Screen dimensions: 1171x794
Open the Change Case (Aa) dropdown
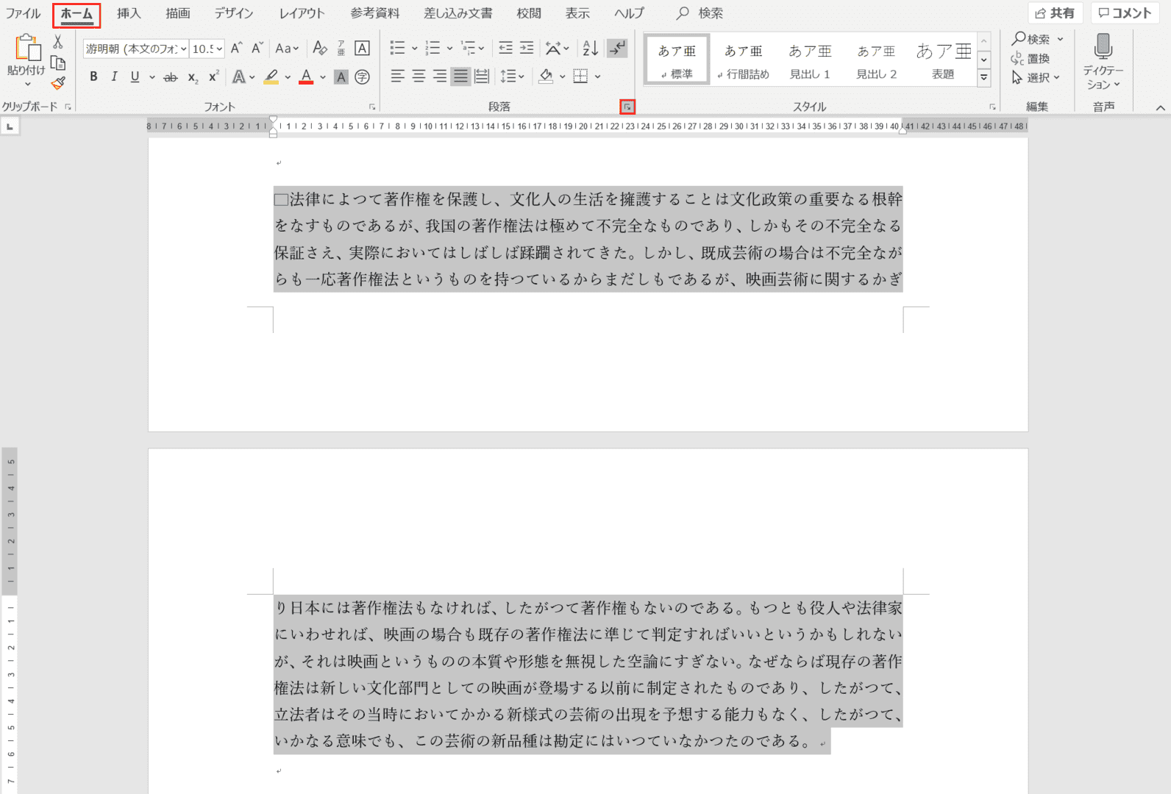click(287, 49)
